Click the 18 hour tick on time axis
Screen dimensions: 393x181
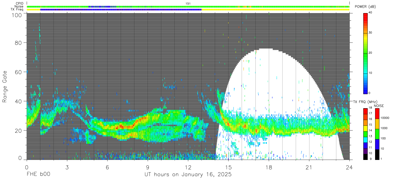tap(269, 167)
